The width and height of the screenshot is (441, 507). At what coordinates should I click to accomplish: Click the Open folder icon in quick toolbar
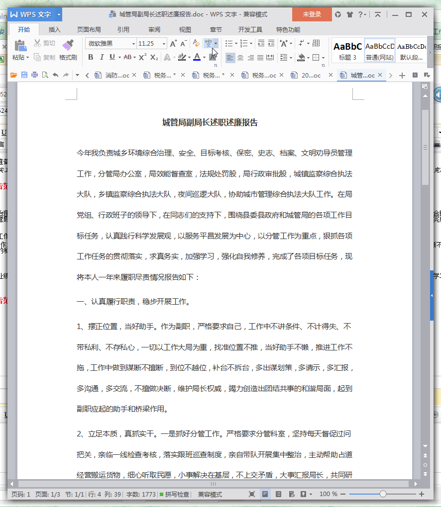coord(13,75)
